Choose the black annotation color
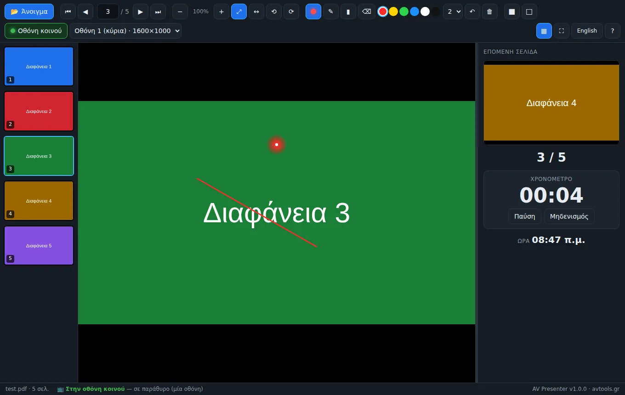This screenshot has width=625, height=395. 436,11
